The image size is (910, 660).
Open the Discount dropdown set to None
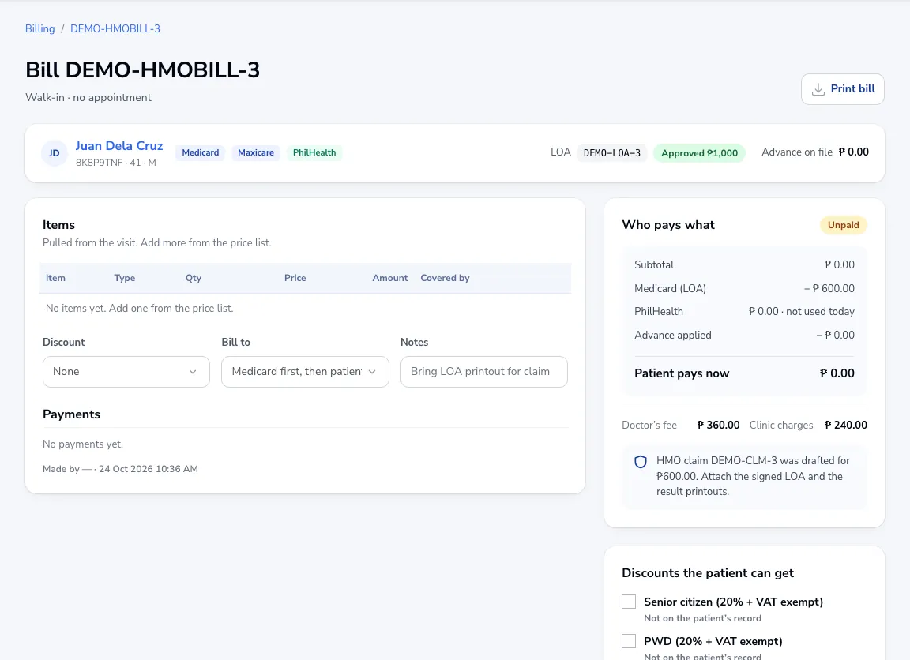(126, 372)
